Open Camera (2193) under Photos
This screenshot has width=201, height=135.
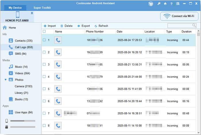(x=24, y=86)
